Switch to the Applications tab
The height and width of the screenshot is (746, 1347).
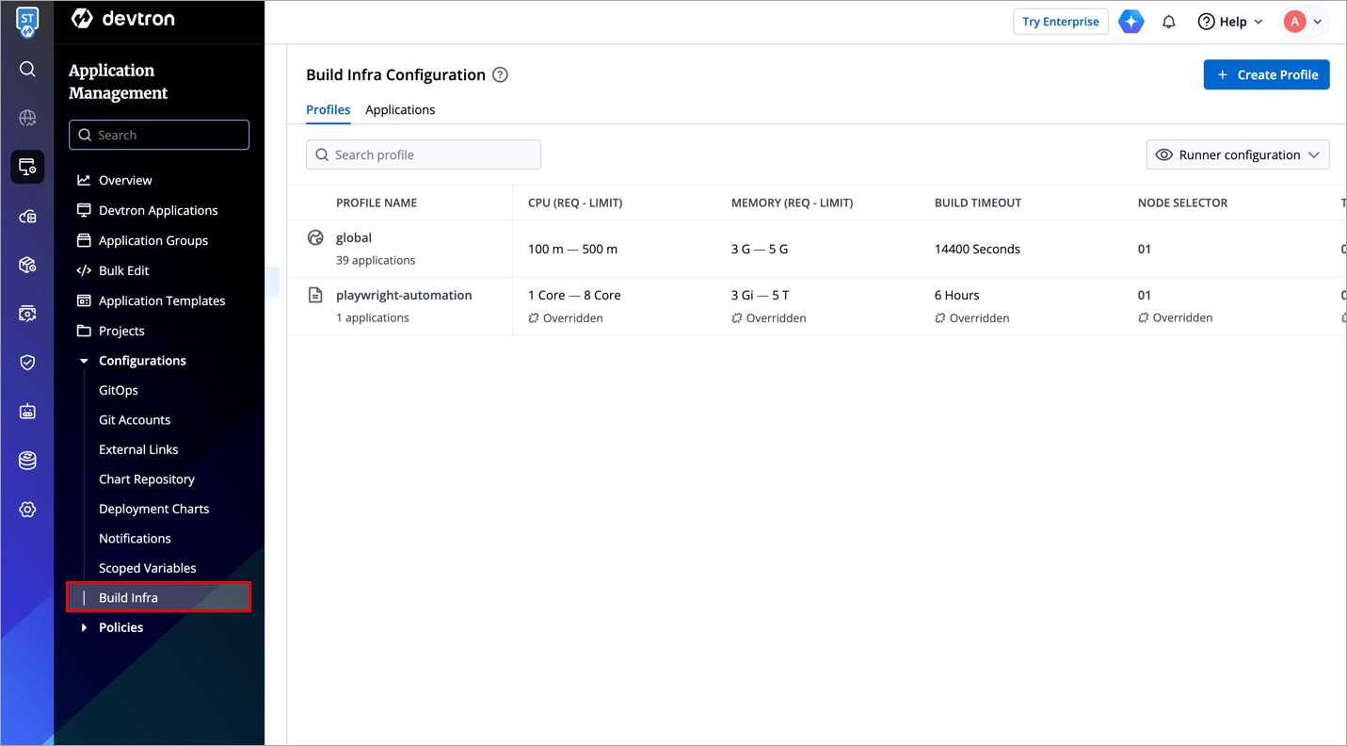[400, 109]
